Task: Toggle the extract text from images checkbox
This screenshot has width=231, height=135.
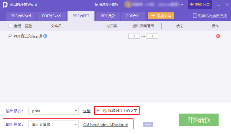Action: click(98, 111)
